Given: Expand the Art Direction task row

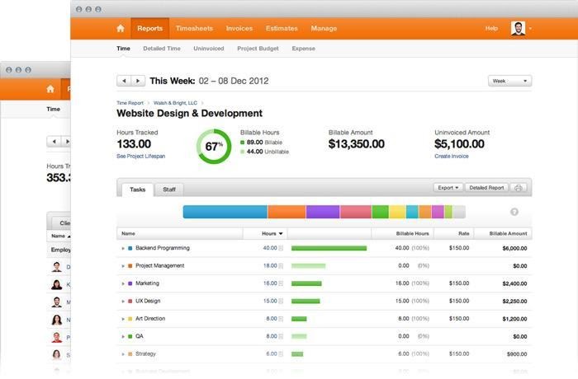Looking at the screenshot, I should point(123,319).
